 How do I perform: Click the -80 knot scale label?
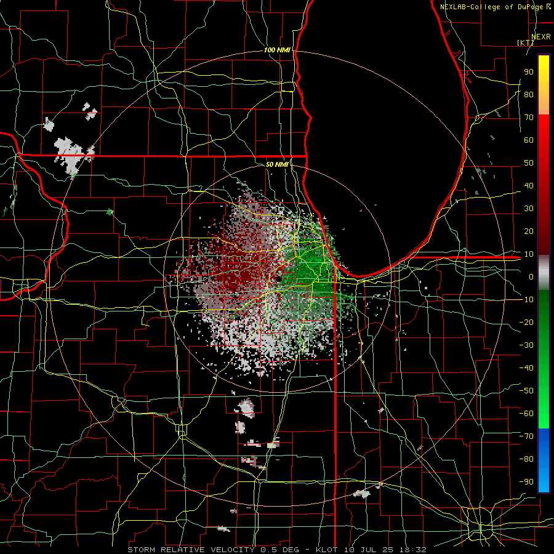526,459
